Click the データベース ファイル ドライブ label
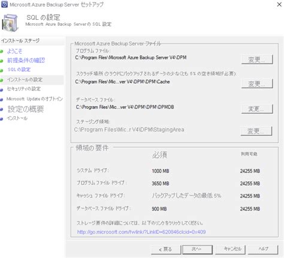This screenshot has height=258, width=284. [x=104, y=208]
